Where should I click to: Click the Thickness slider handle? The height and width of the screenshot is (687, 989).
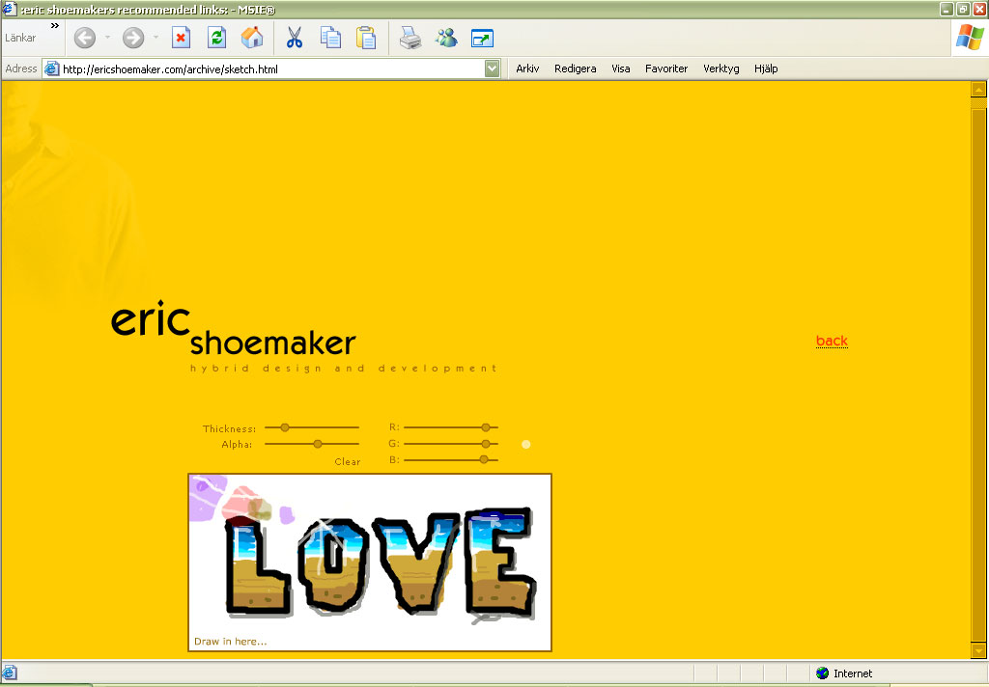(284, 427)
